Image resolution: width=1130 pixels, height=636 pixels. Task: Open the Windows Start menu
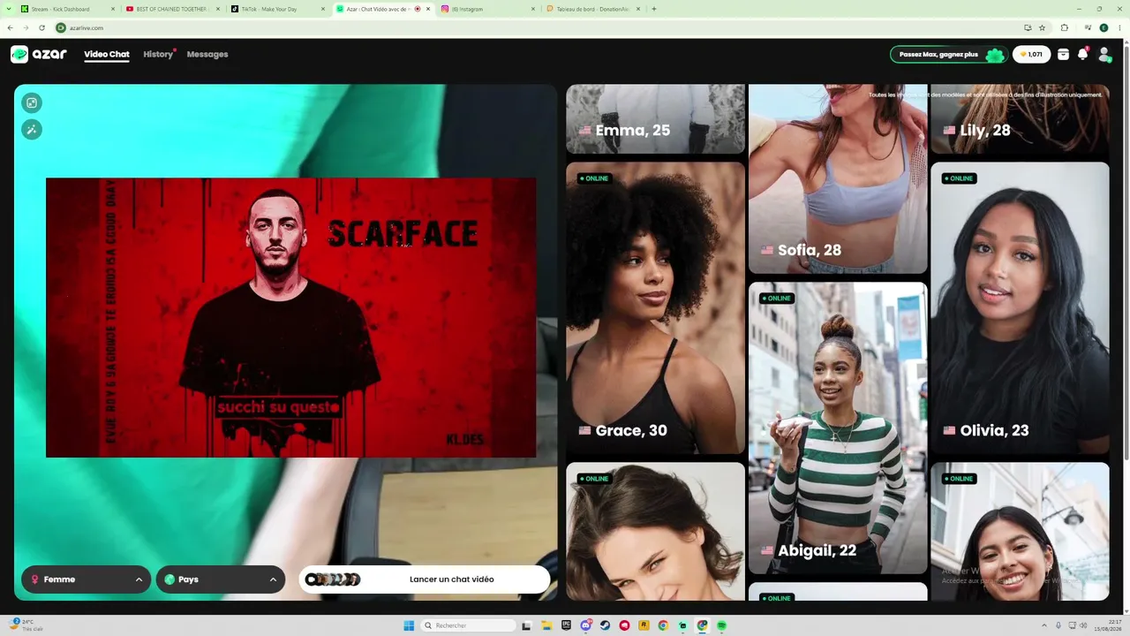409,625
